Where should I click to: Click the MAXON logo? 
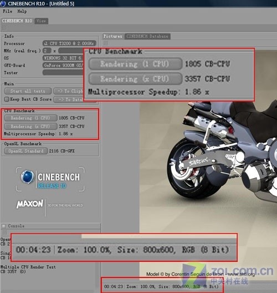pyautogui.click(x=30, y=204)
